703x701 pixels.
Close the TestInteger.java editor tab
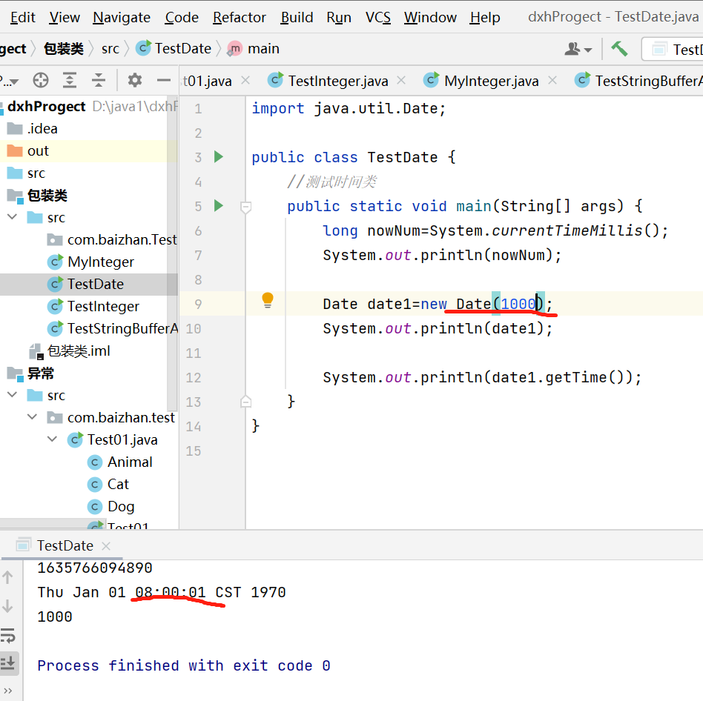pyautogui.click(x=401, y=80)
